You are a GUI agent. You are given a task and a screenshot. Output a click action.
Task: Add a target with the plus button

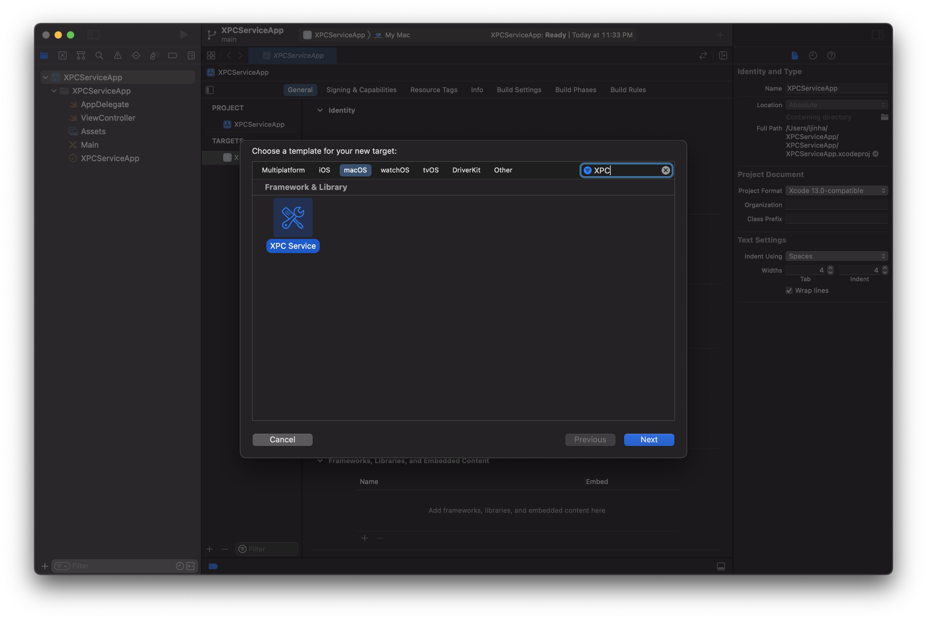pos(210,549)
